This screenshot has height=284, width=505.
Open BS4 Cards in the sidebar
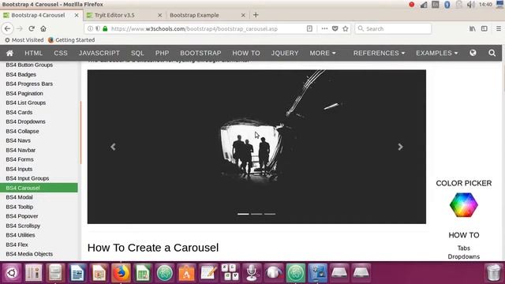click(19, 112)
